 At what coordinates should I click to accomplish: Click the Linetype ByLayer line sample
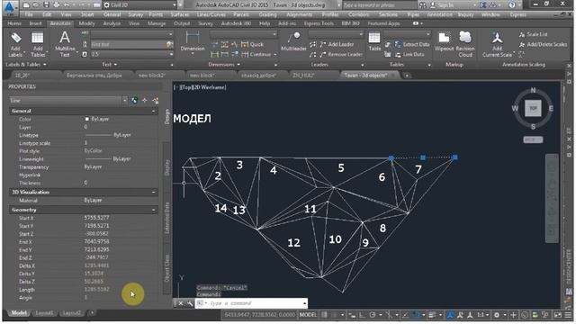[x=98, y=135]
